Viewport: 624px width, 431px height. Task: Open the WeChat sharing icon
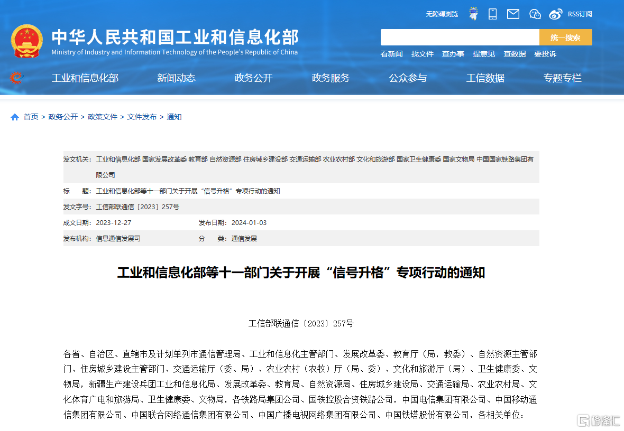point(535,14)
